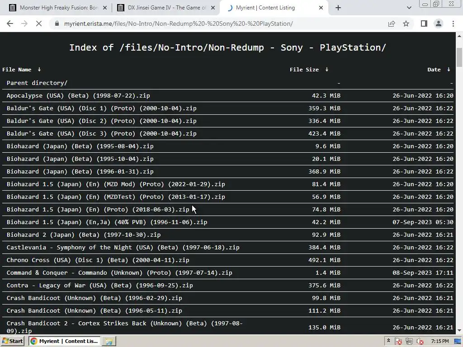Download Biohazard Beta 1995-08-04 zip

tap(80, 146)
